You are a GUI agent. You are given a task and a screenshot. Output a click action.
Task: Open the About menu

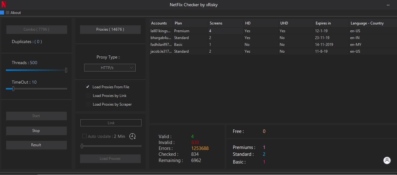pyautogui.click(x=16, y=13)
